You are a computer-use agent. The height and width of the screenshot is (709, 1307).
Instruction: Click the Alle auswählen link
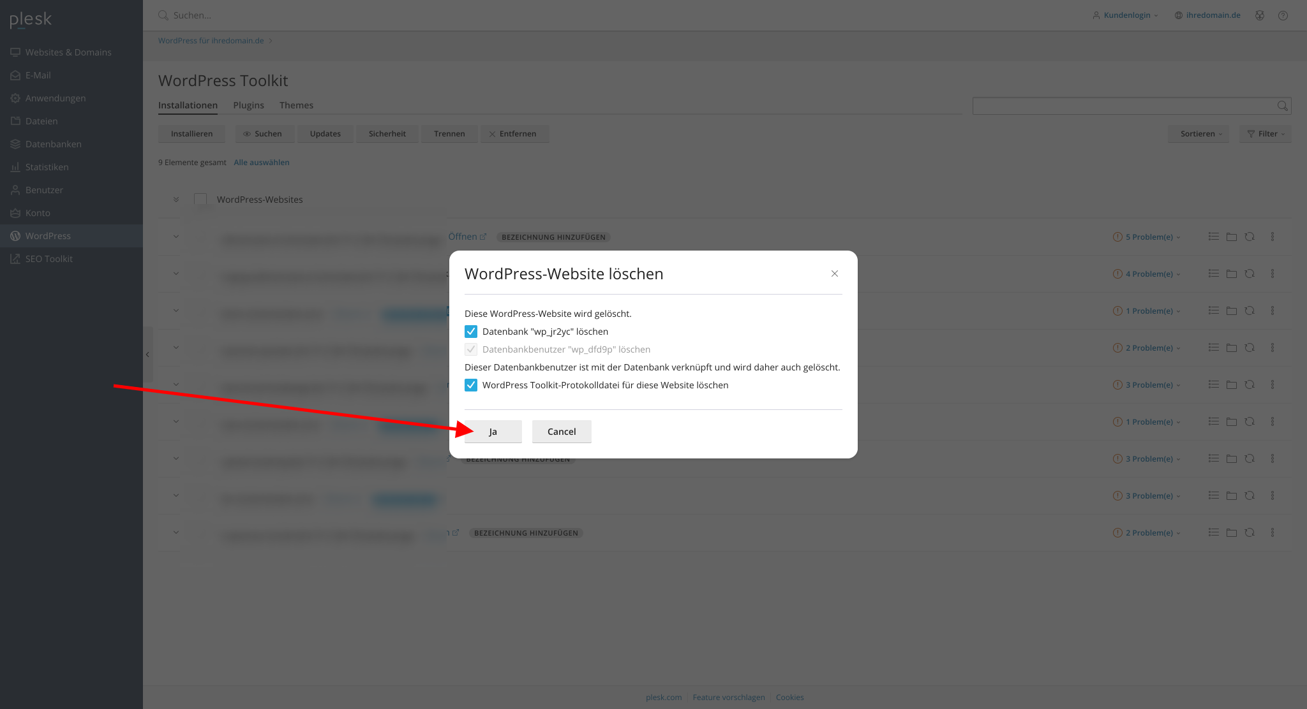[x=262, y=163]
